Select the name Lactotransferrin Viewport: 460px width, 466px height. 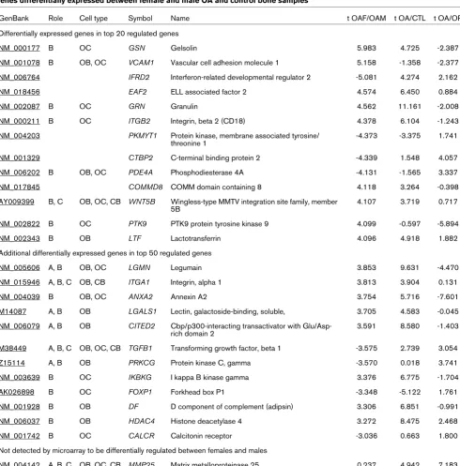195,238
